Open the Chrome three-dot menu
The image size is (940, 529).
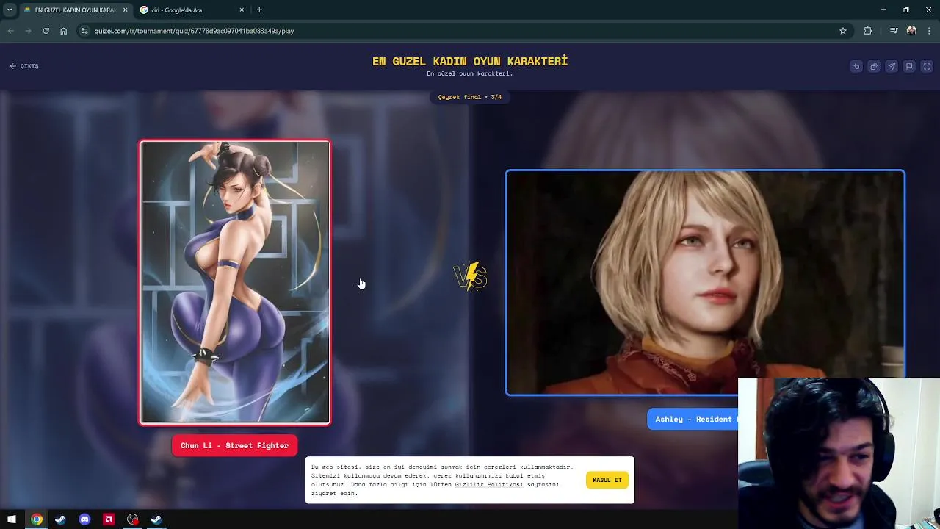(930, 31)
